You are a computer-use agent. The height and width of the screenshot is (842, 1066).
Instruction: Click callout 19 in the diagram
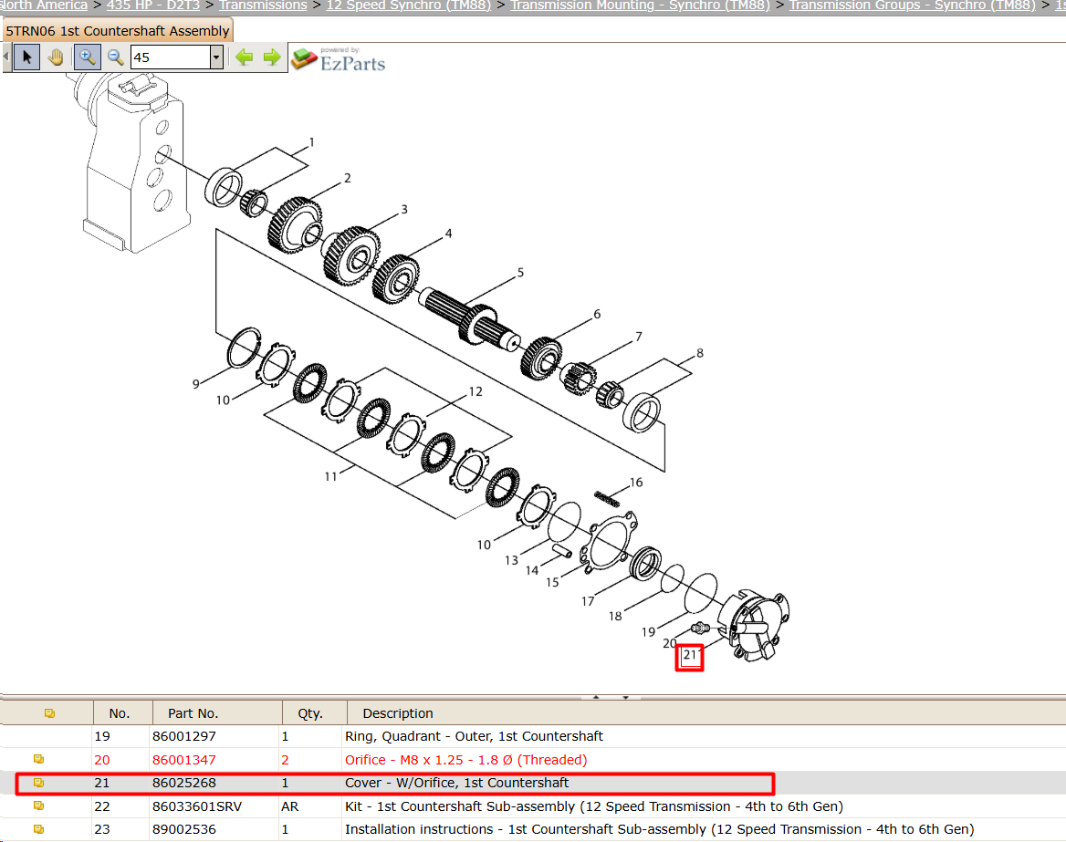coord(649,632)
